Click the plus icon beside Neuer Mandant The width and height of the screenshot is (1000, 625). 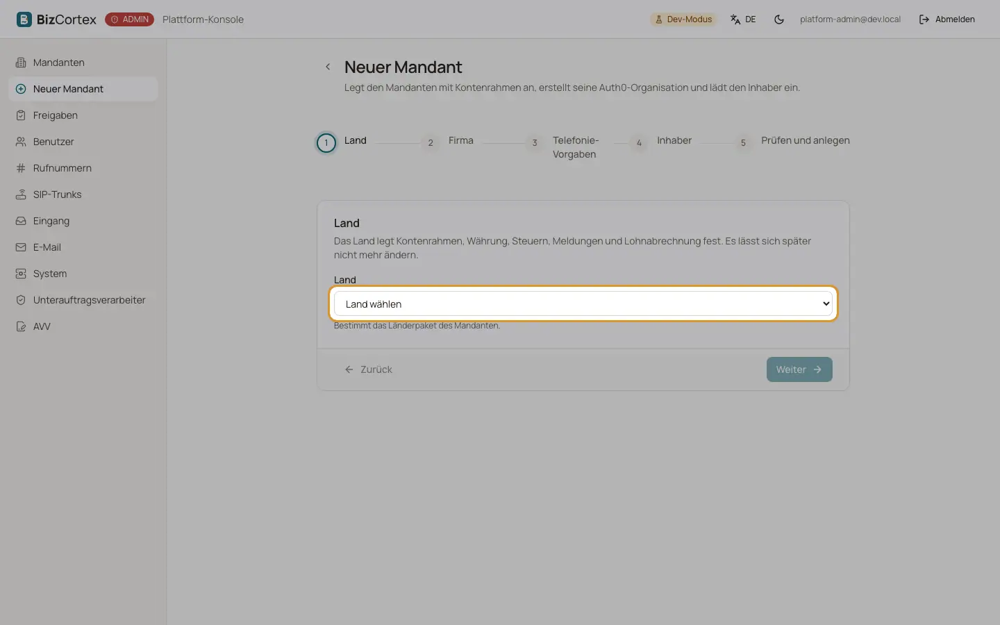pyautogui.click(x=21, y=89)
